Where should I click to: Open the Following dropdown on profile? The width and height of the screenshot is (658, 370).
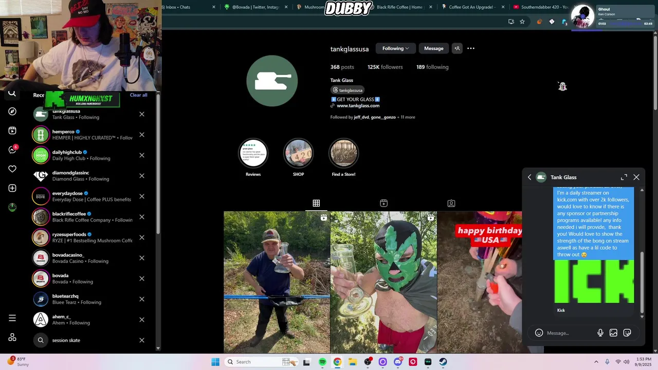click(395, 48)
